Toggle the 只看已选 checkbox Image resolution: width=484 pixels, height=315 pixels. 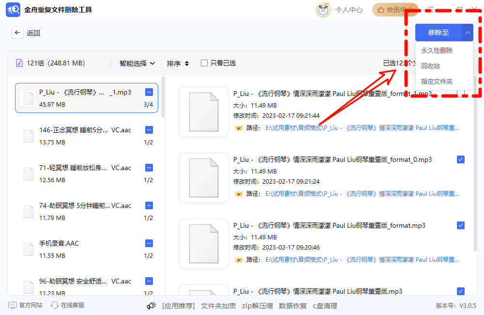204,63
